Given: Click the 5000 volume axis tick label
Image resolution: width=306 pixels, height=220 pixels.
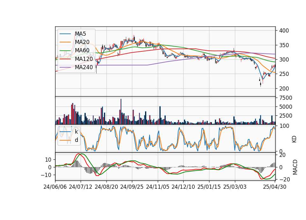Looking at the screenshot, I should (286, 107).
